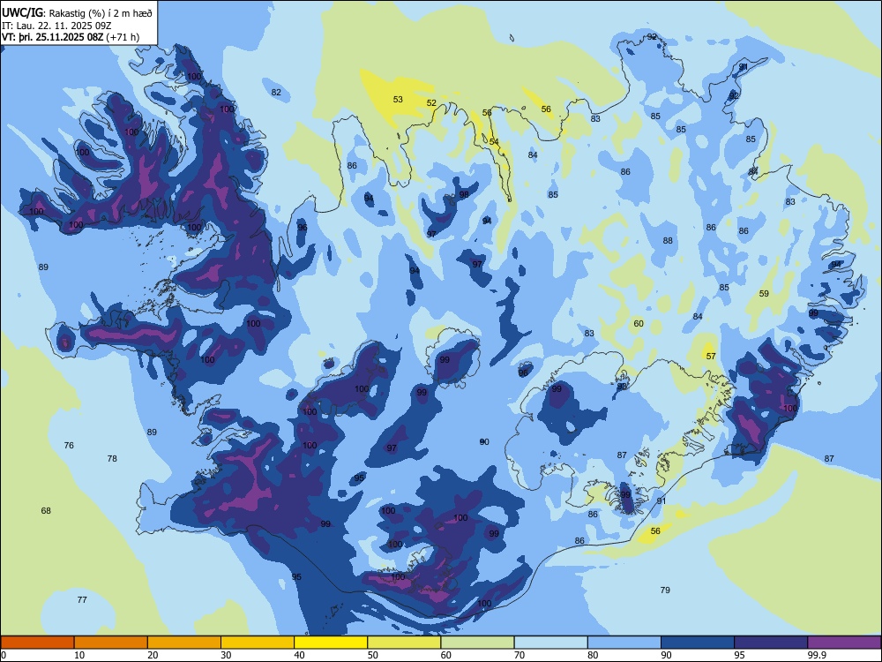Click the legend tick label 20

(x=153, y=655)
